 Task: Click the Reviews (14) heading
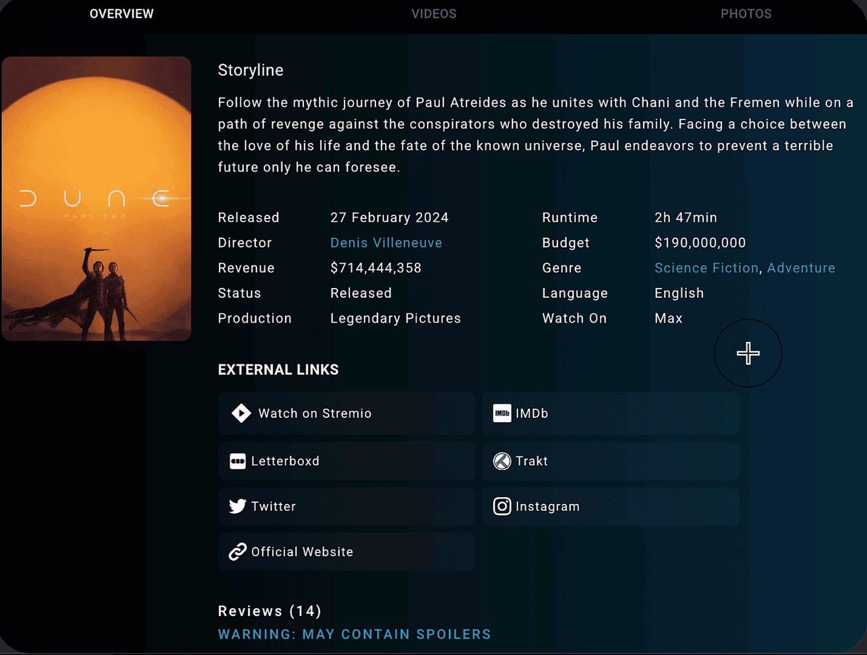pos(269,611)
